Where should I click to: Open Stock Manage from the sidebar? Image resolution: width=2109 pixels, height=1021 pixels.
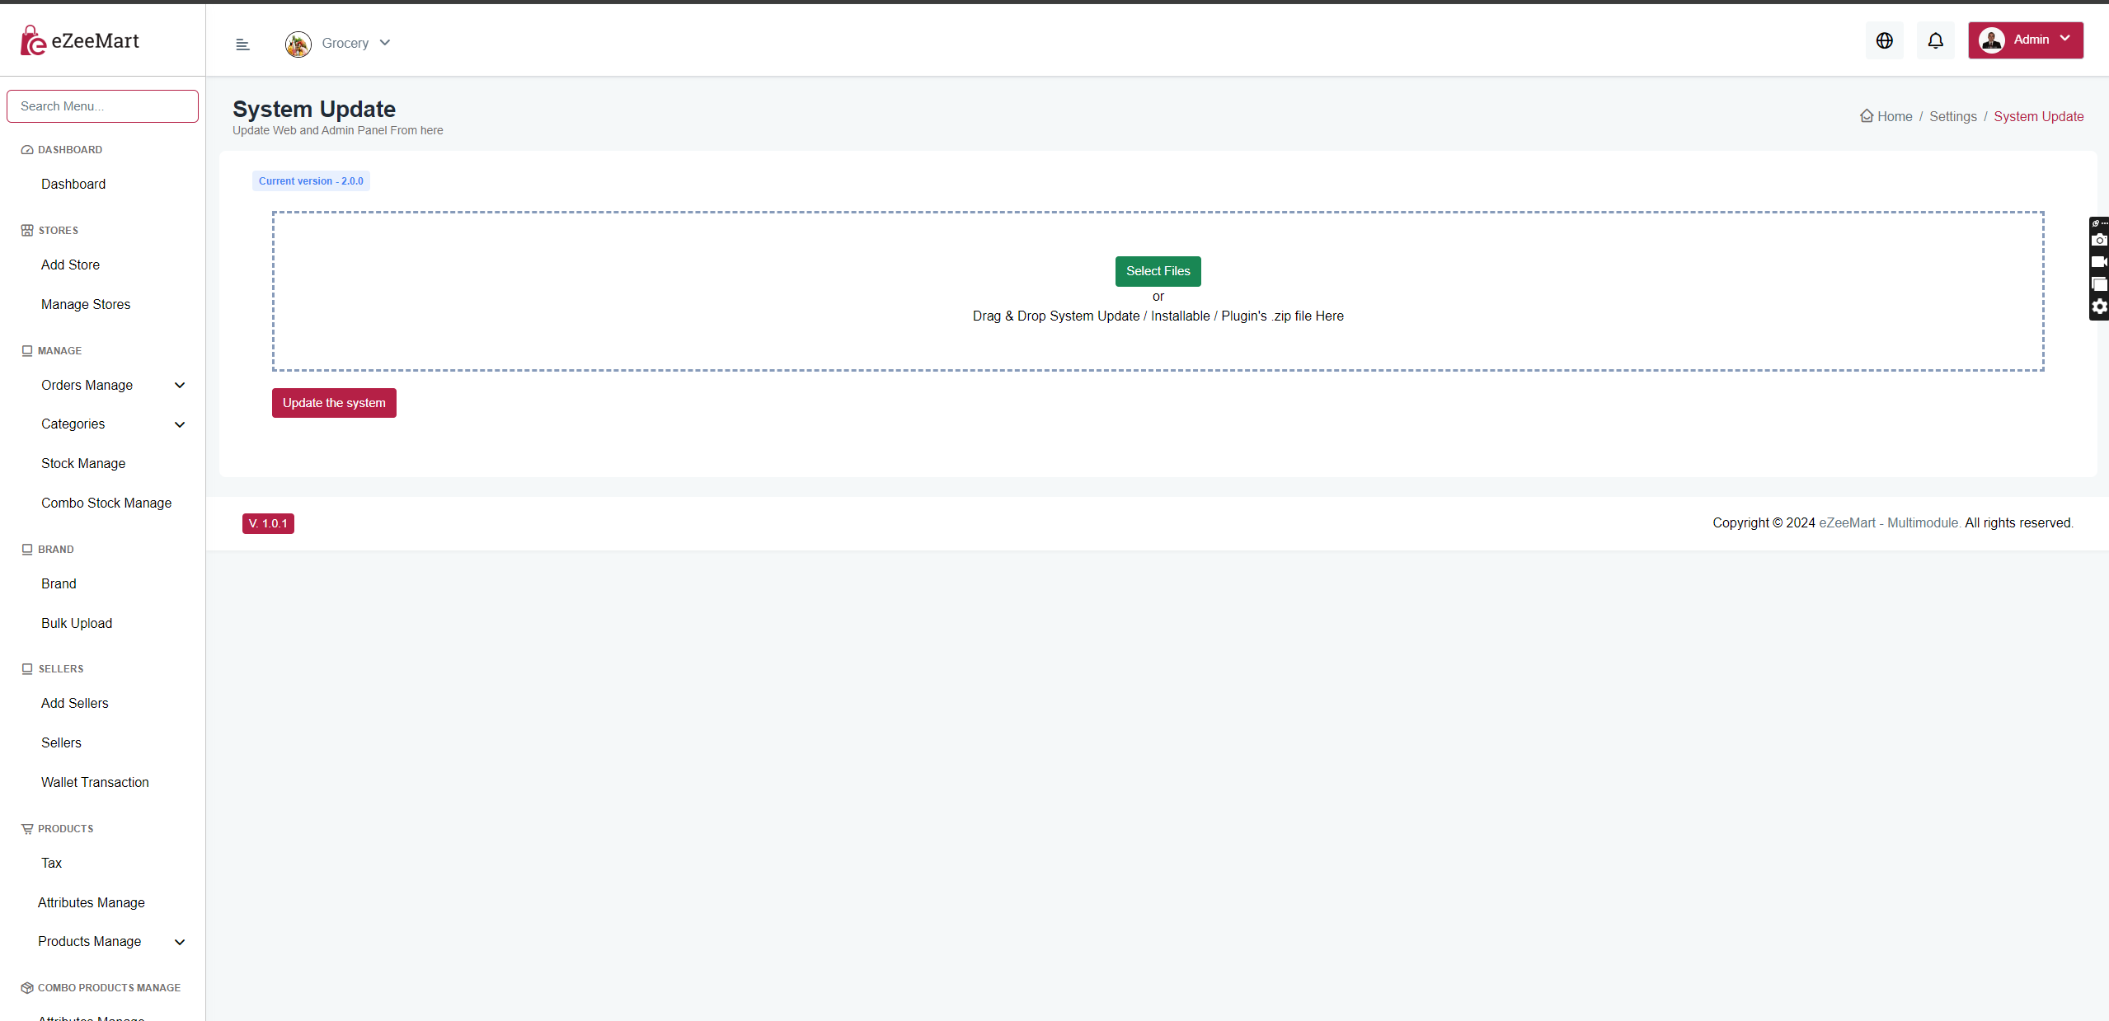coord(83,463)
